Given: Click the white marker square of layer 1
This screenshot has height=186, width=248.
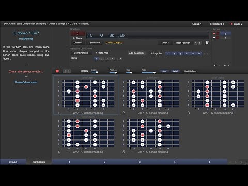Looking at the screenshot, I should [x=214, y=37].
